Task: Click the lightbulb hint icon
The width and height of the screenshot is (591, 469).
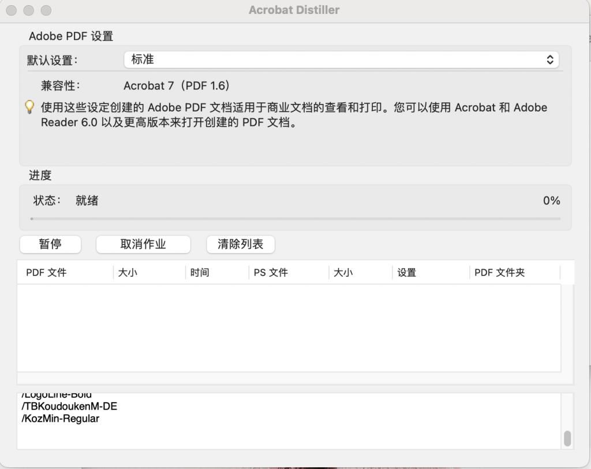Action: click(28, 107)
